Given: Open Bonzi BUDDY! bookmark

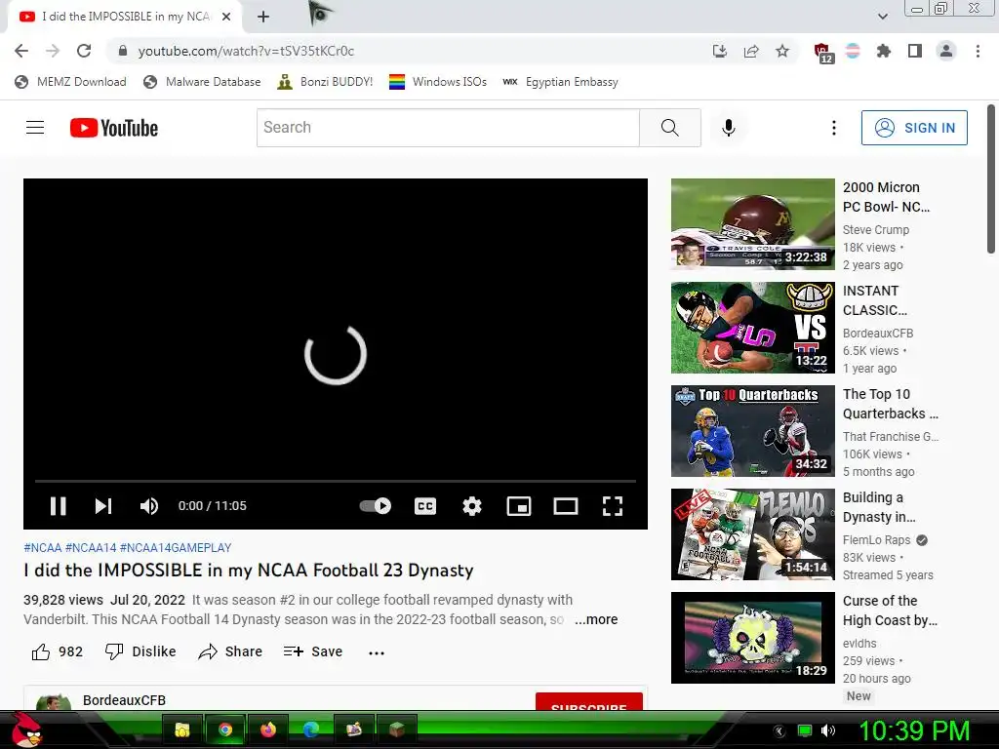Looking at the screenshot, I should [325, 82].
